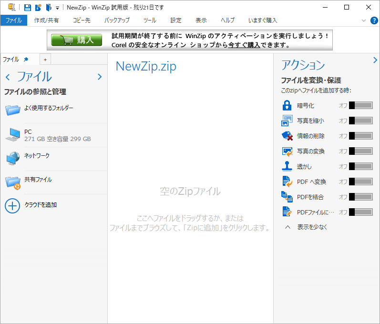Click the 暗号化 label
The width and height of the screenshot is (380, 324).
coord(305,106)
